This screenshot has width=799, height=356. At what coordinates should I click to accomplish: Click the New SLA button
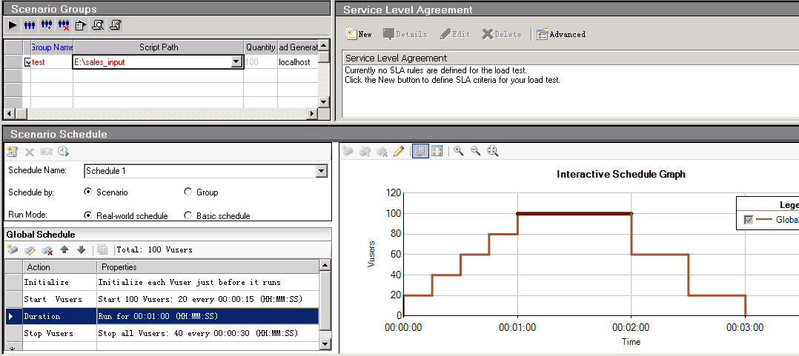pyautogui.click(x=359, y=34)
